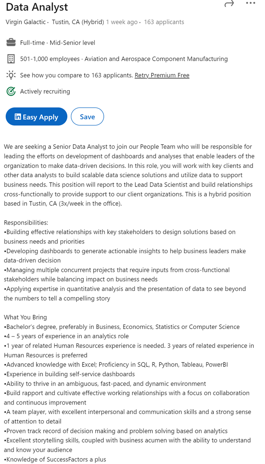Visit the Virgin Galactic company page
265x464 pixels.
[x=26, y=22]
